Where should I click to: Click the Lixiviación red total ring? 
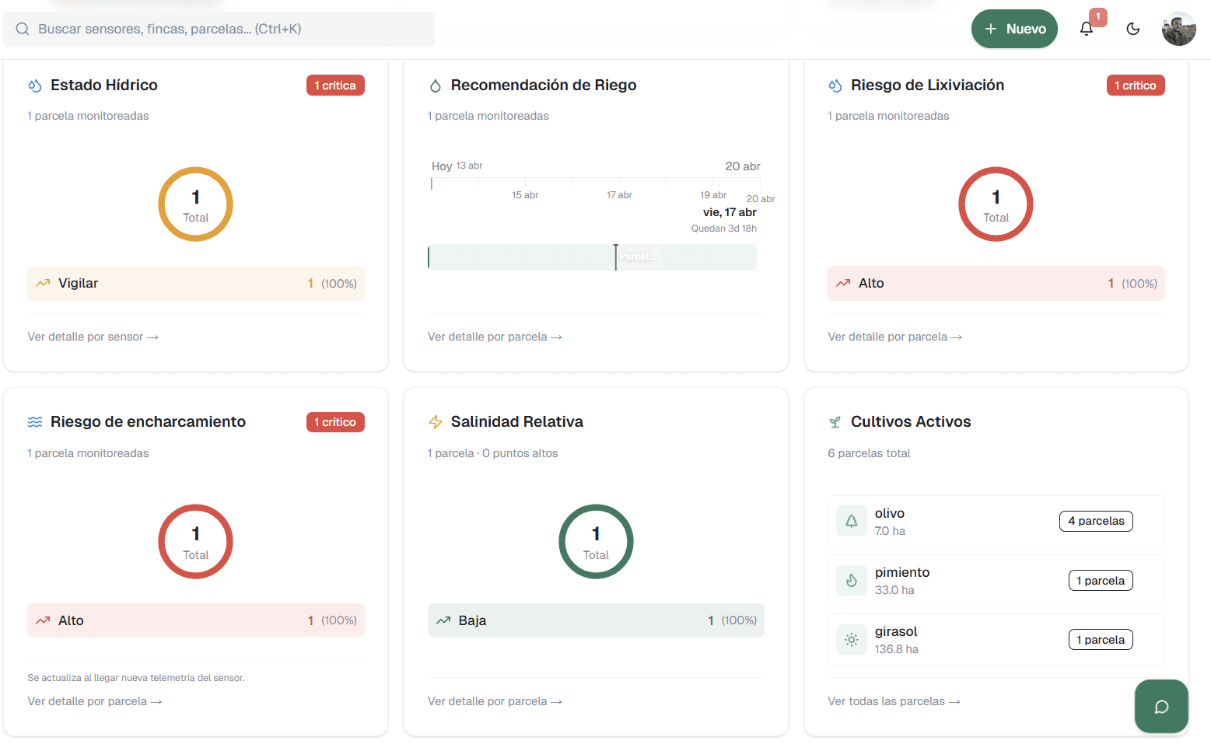pos(996,204)
